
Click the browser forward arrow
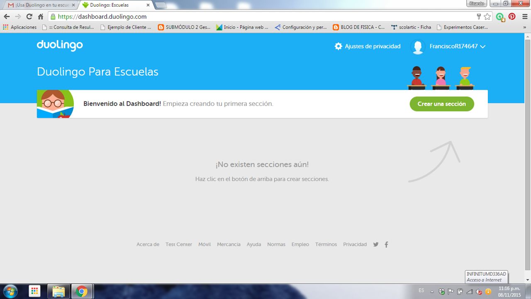point(18,17)
